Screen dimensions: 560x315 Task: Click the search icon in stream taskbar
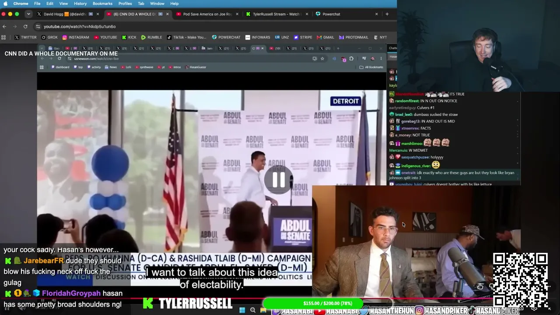[x=252, y=310]
